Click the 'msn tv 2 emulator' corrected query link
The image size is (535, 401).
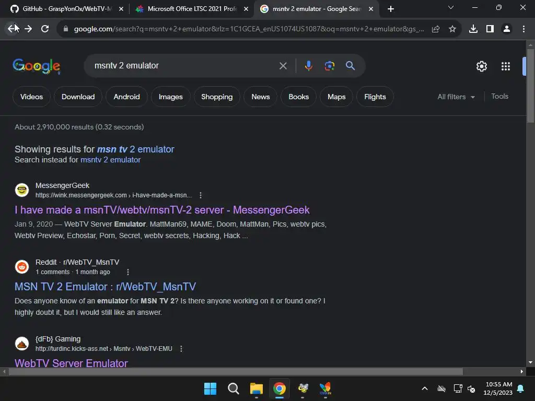(135, 149)
